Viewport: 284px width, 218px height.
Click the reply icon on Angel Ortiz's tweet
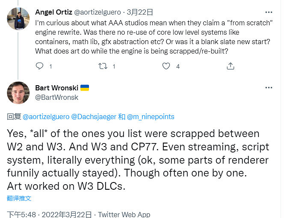(x=39, y=66)
